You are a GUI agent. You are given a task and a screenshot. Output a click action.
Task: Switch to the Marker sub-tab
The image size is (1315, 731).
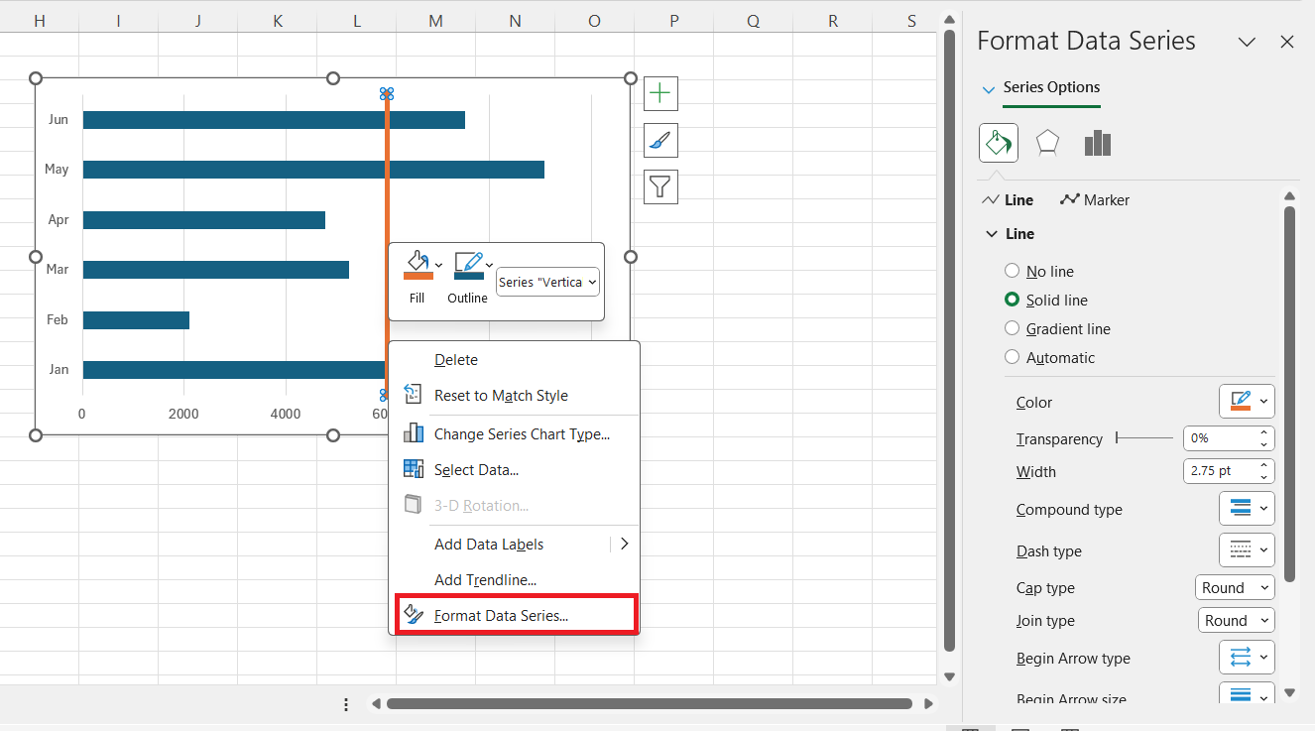1095,200
